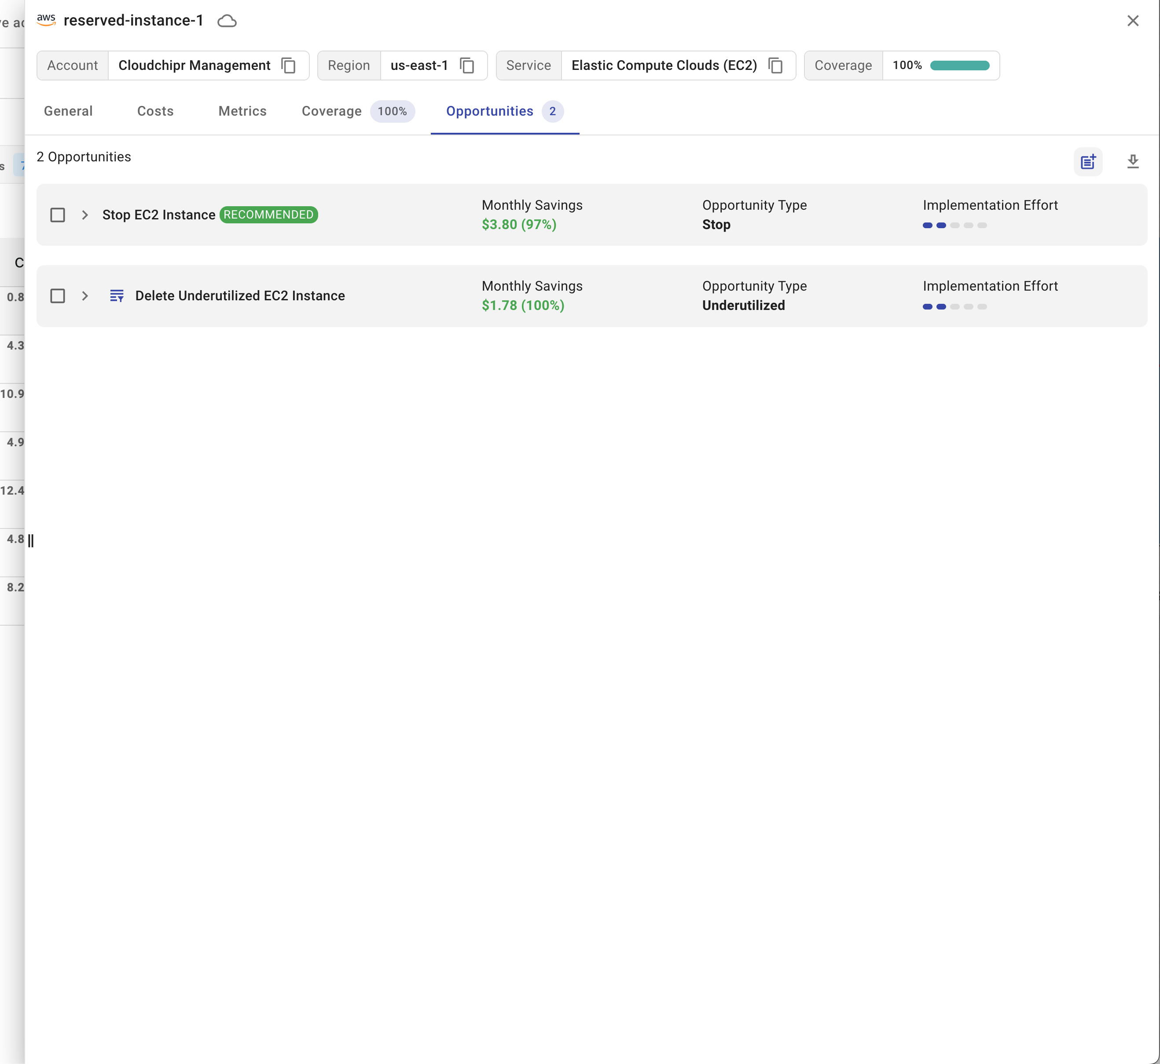The image size is (1160, 1064).
Task: Click the Coverage 100% progress bar
Action: click(x=959, y=66)
